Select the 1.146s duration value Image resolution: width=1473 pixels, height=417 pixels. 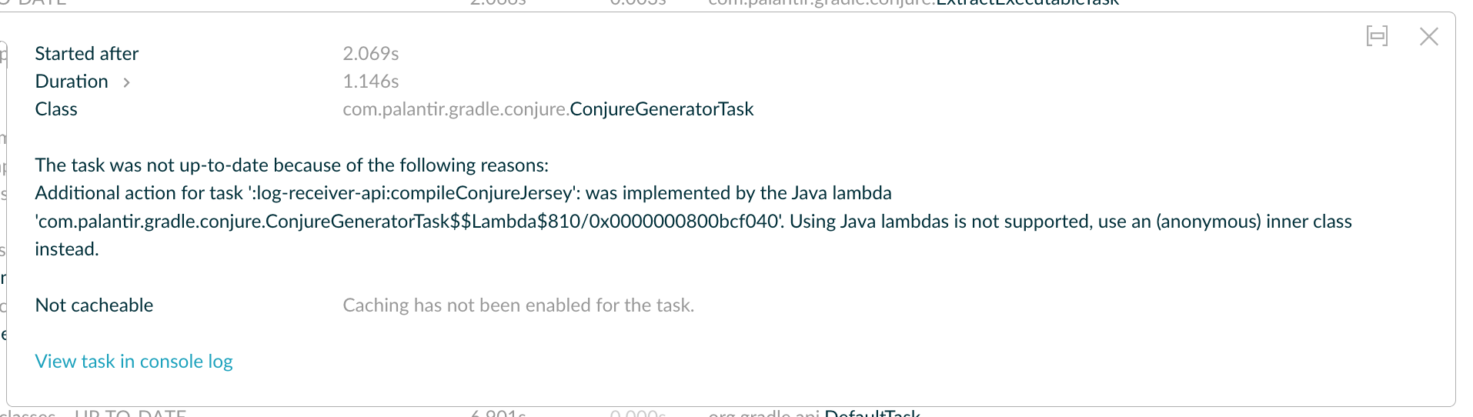[370, 82]
